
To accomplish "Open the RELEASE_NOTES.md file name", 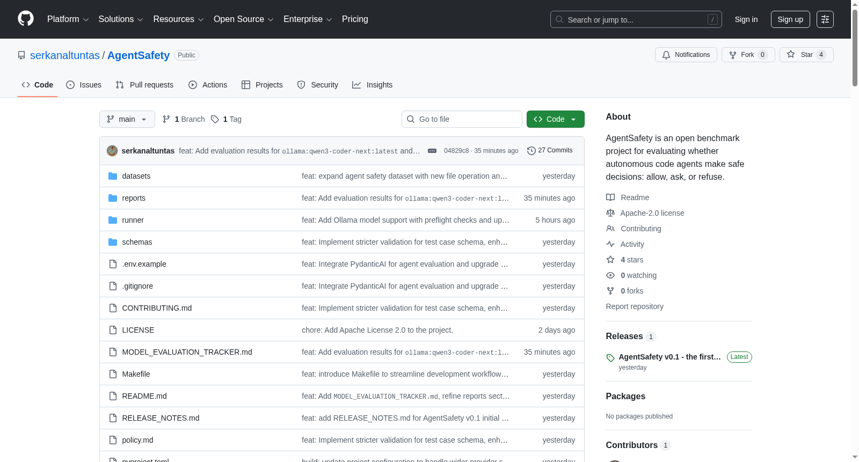I will (161, 418).
